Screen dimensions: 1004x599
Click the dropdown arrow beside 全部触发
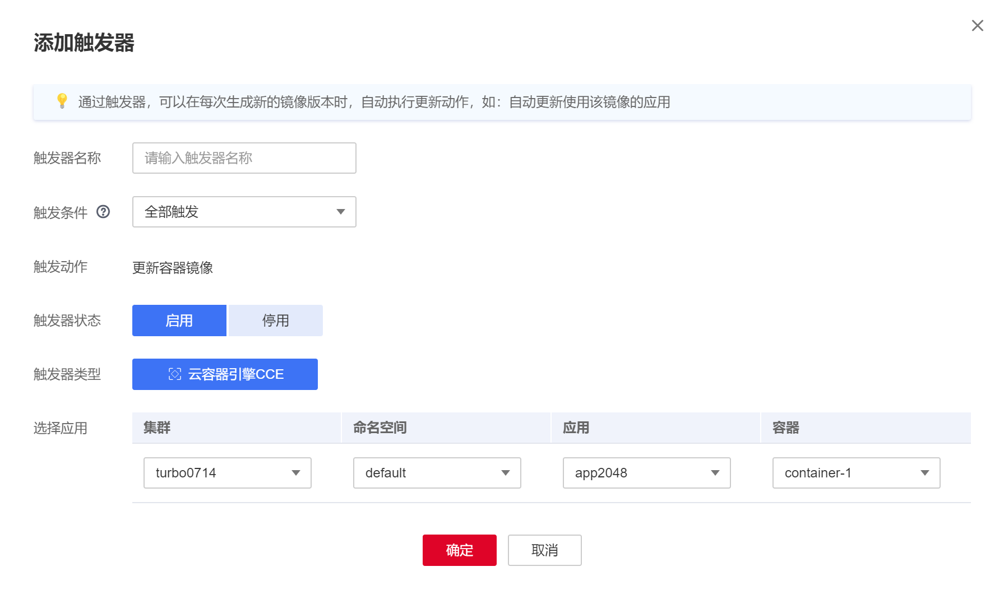coord(341,212)
